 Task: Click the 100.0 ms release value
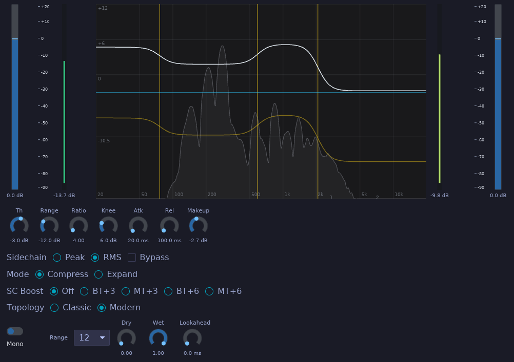[x=169, y=241]
